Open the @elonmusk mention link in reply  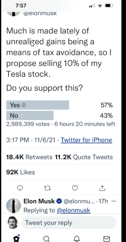tap(74, 210)
